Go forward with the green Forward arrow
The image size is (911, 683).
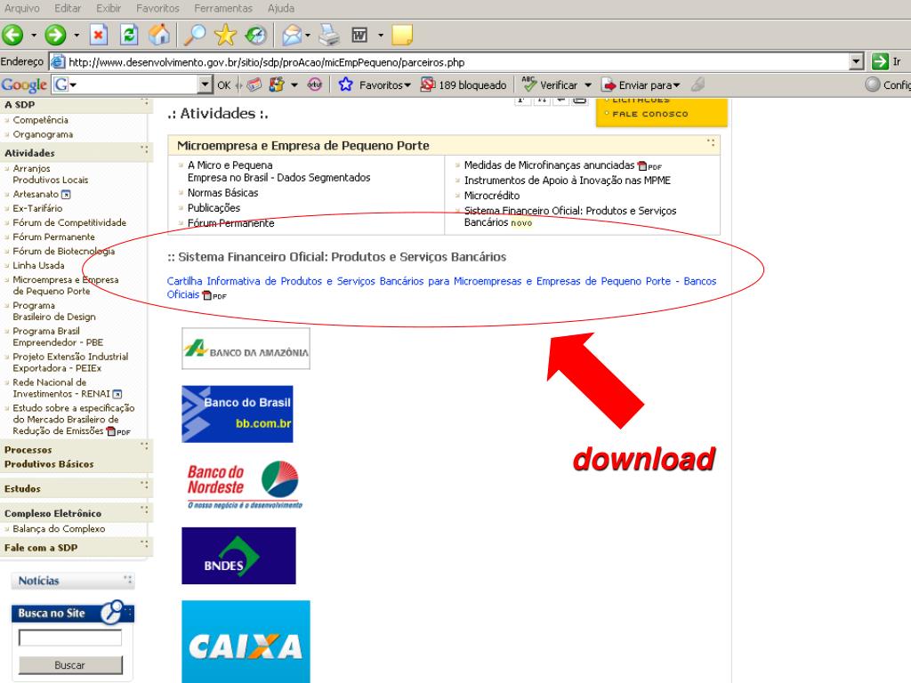tap(56, 35)
